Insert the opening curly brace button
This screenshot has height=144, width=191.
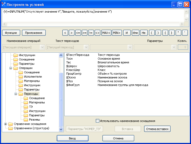point(165,33)
